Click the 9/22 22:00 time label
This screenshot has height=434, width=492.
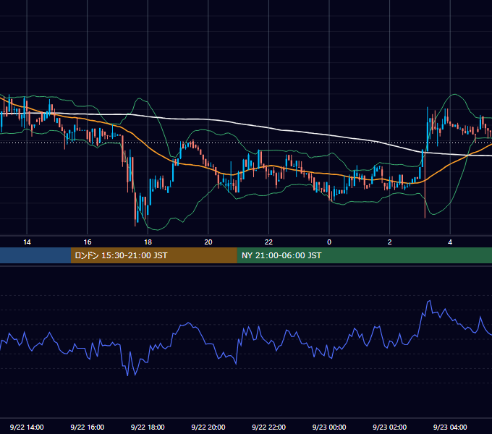[268, 427]
